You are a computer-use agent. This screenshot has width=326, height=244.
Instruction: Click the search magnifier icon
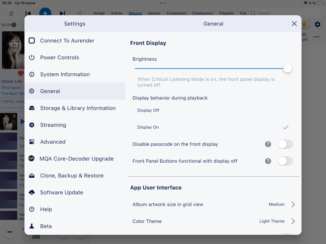tap(253, 13)
